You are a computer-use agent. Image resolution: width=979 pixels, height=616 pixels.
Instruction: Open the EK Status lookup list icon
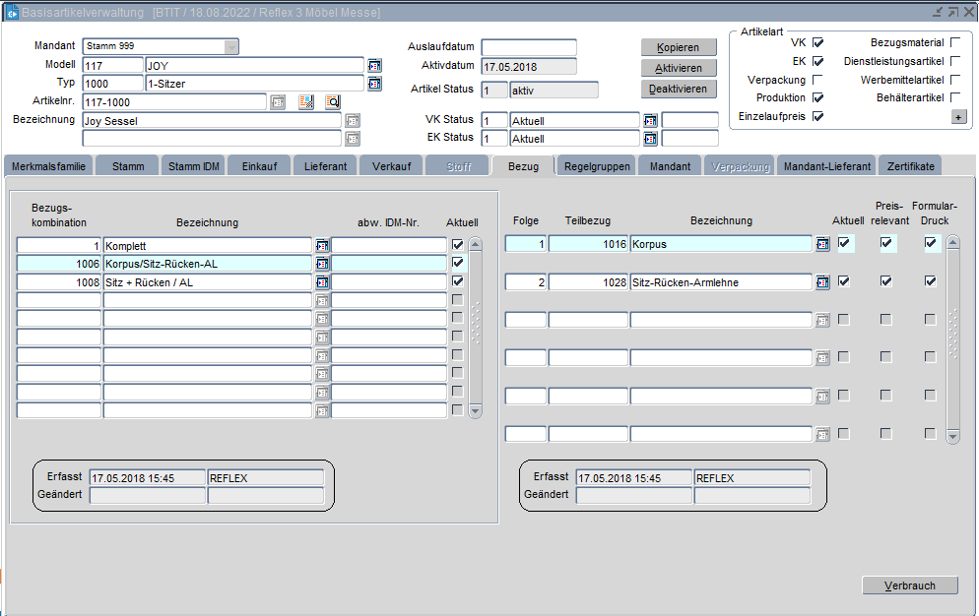(650, 139)
